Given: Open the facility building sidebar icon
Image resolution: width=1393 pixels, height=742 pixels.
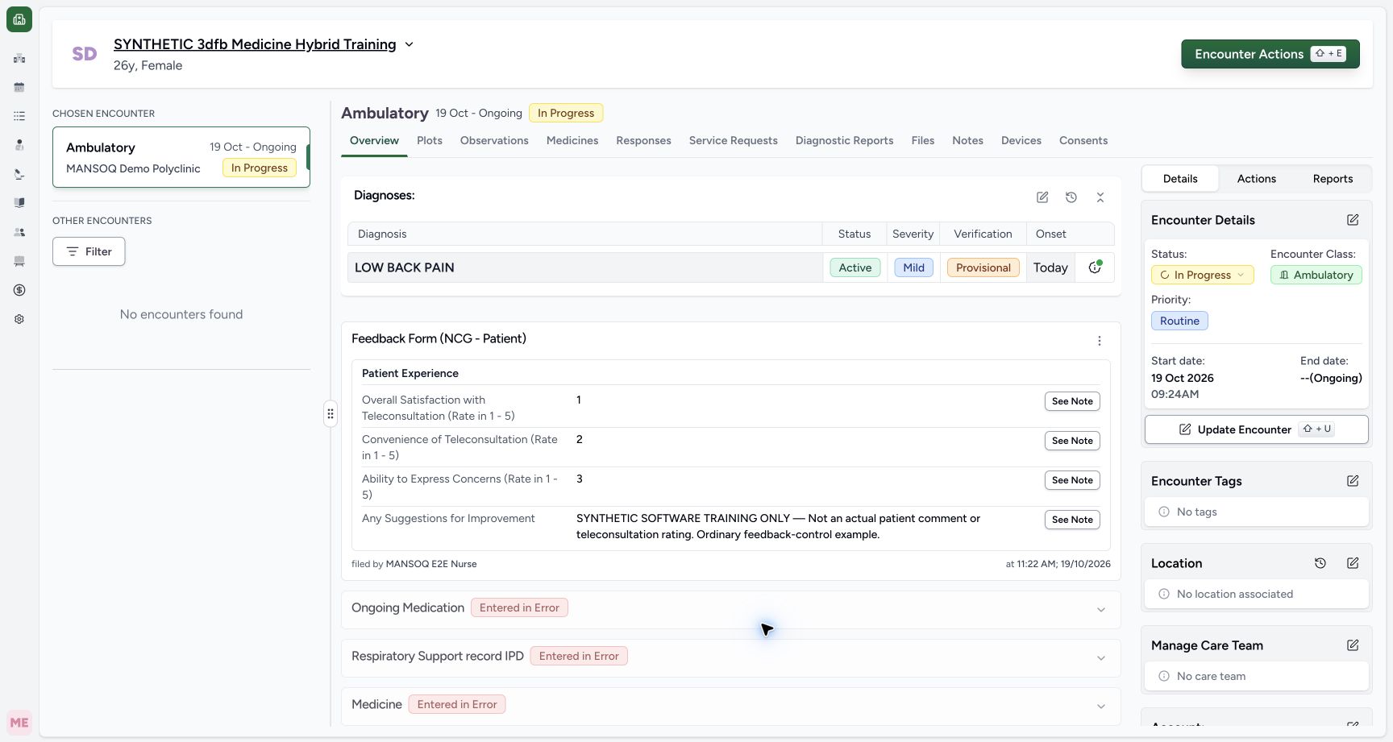Looking at the screenshot, I should click(x=19, y=58).
